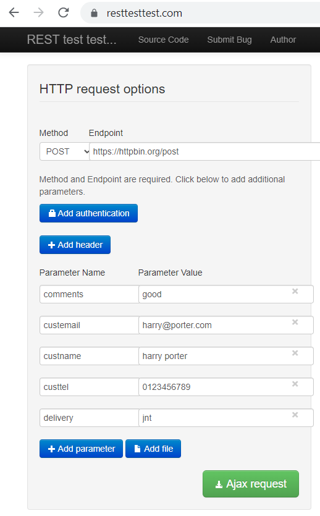Click the Add file button

click(x=153, y=449)
